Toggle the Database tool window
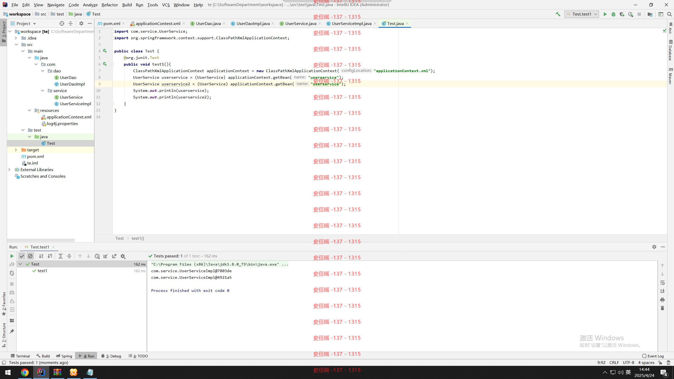This screenshot has height=379, width=674. 670,50
